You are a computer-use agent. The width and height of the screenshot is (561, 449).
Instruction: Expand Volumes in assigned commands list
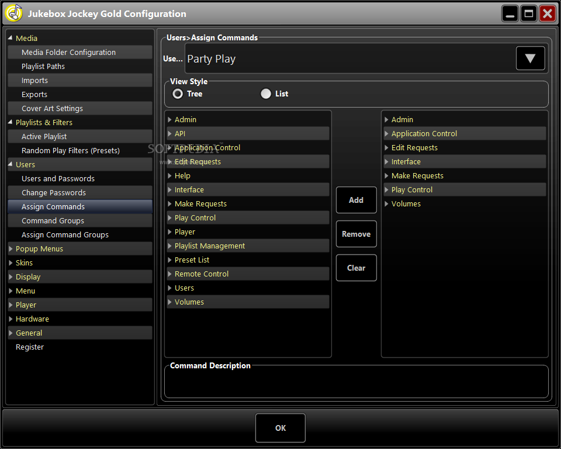pyautogui.click(x=386, y=203)
